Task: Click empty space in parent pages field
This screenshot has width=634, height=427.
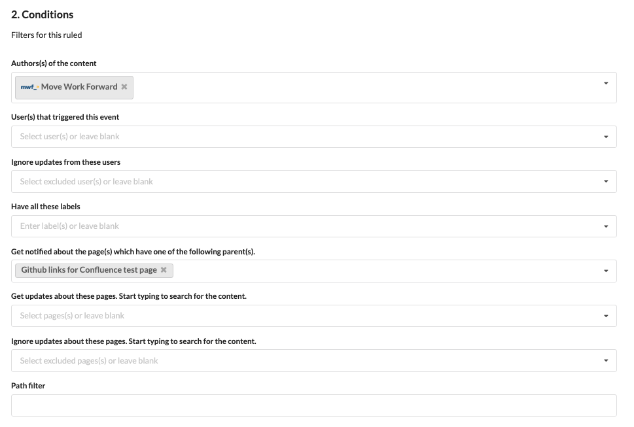Action: click(379, 271)
